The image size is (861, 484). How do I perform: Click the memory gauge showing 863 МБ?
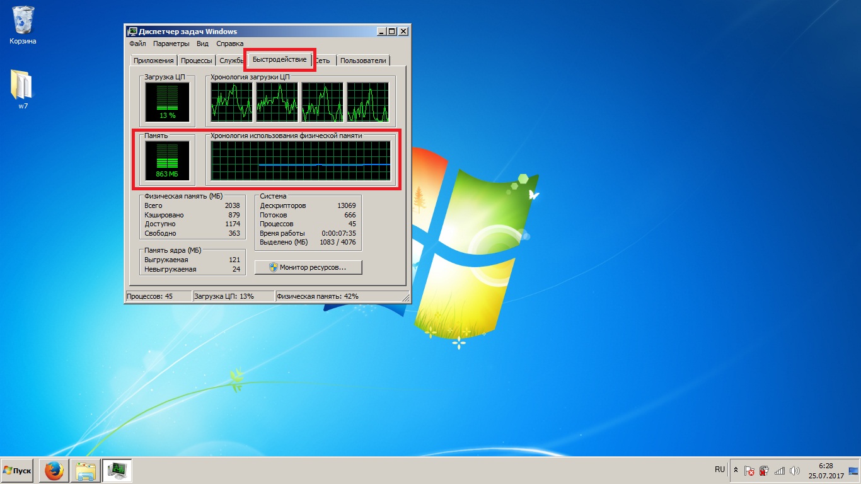pyautogui.click(x=167, y=160)
